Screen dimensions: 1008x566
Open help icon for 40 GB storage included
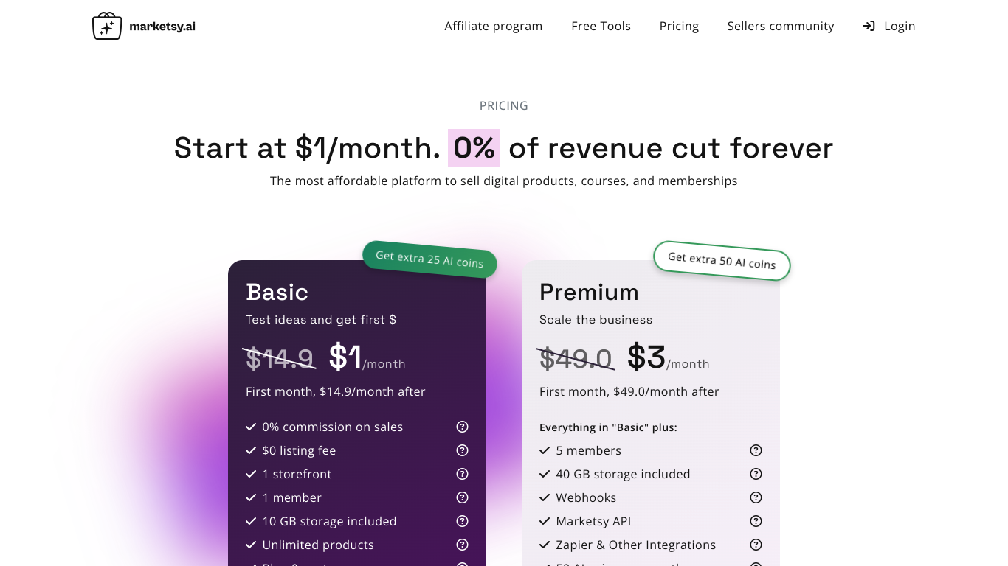pos(756,474)
